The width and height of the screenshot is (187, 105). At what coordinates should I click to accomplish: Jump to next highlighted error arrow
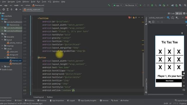coord(142,17)
